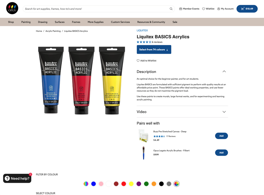Viewport: 264px width, 195px height.
Task: Click Select from 74 colours button
Action: [154, 49]
